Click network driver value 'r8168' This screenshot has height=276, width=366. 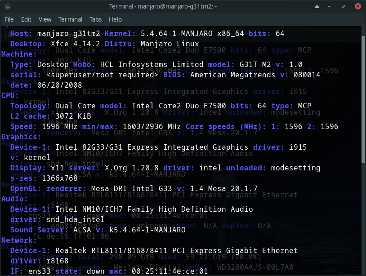[58, 261]
